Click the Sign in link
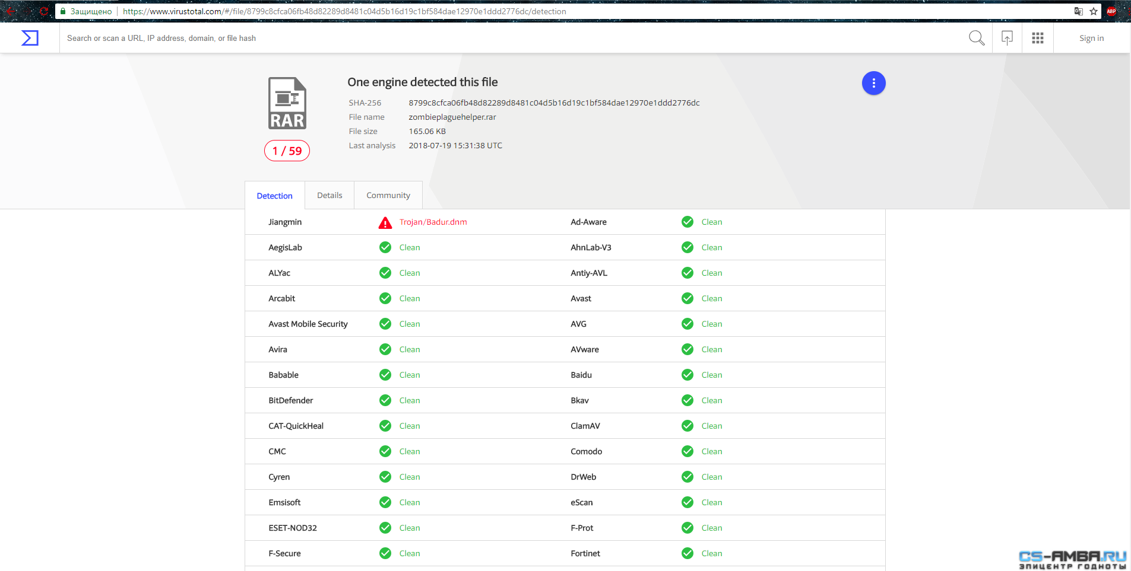The width and height of the screenshot is (1131, 571). [1091, 38]
